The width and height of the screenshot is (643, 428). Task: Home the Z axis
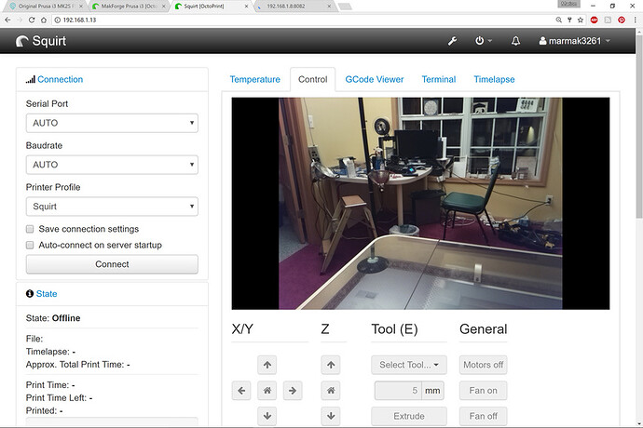click(x=331, y=391)
